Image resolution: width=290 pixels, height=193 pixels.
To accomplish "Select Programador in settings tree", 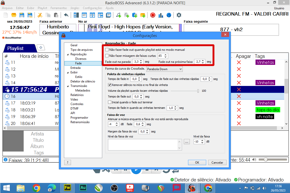I will [x=79, y=118].
